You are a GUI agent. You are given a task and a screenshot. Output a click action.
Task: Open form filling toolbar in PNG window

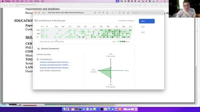(x=128, y=13)
